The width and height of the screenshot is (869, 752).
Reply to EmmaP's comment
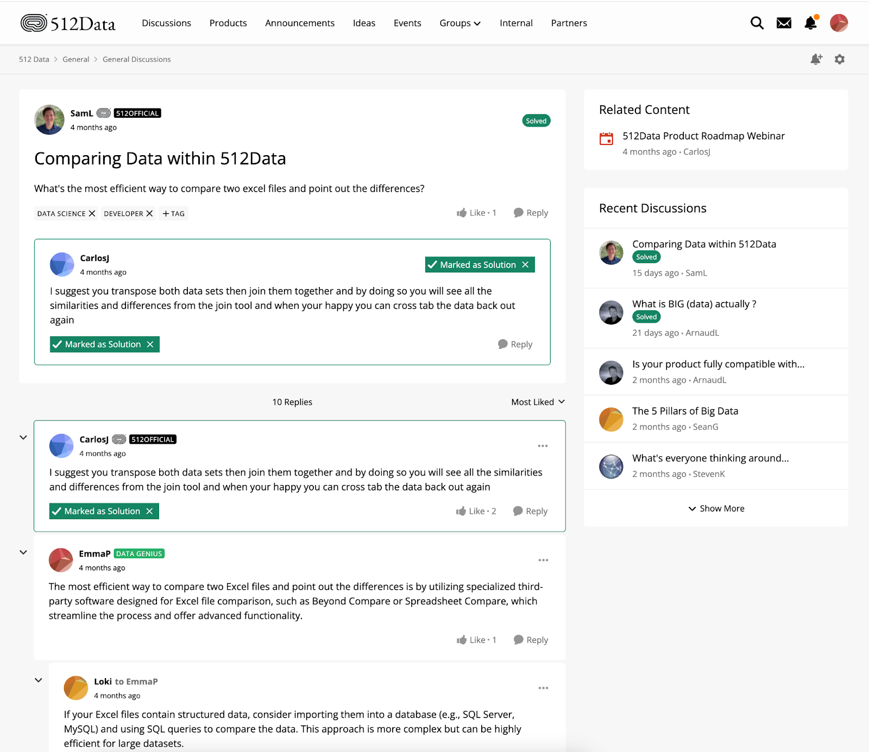point(531,640)
